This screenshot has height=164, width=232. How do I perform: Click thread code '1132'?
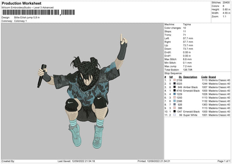[205, 101]
